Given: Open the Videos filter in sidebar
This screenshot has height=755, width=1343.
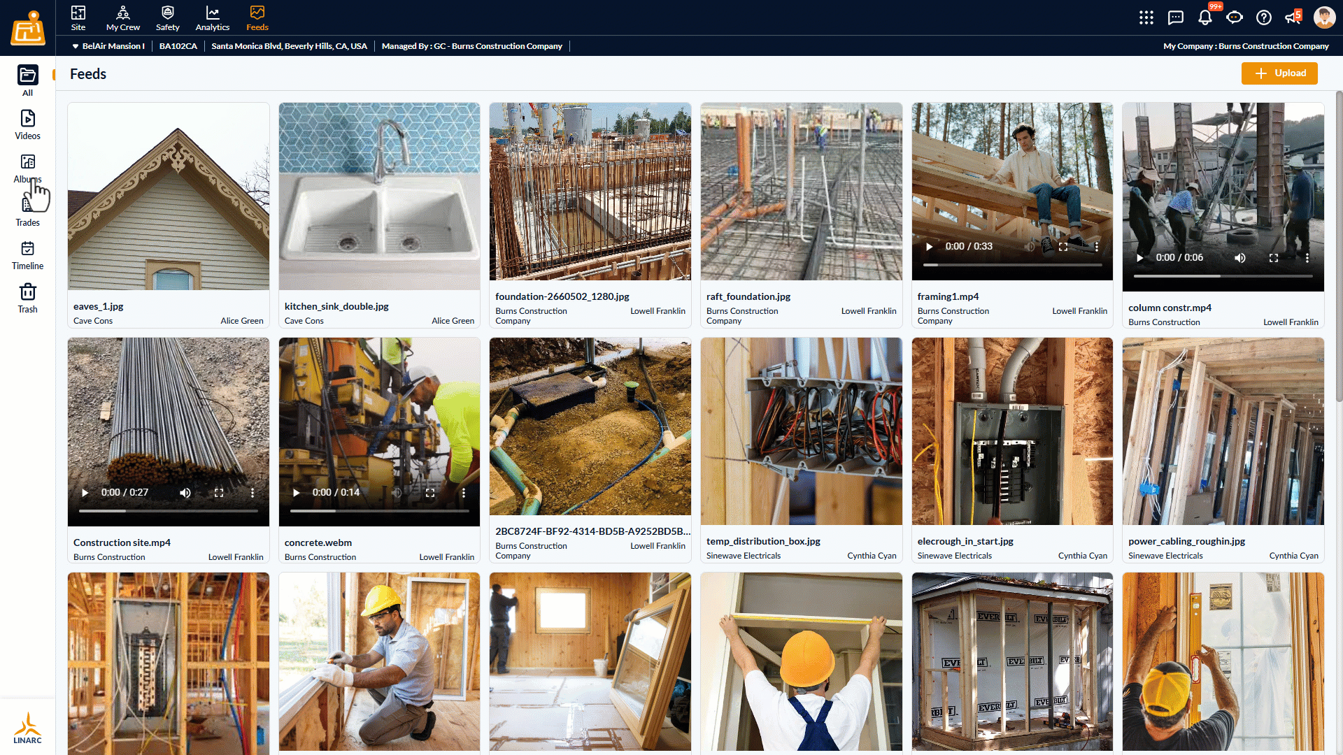Looking at the screenshot, I should [x=27, y=124].
